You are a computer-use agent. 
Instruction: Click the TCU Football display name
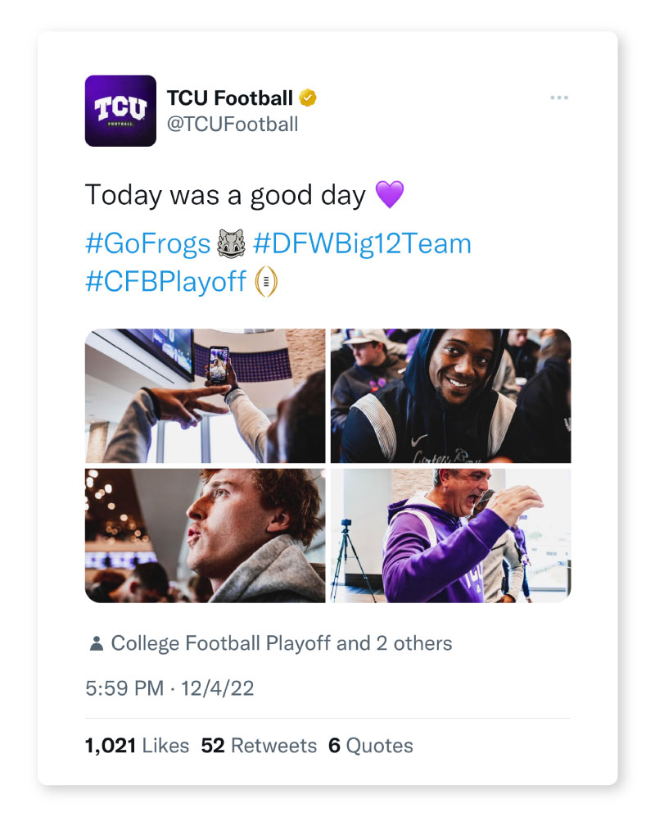[230, 99]
